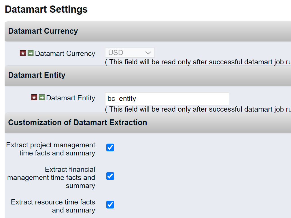Uncheck the financial management time facts checkbox
The width and height of the screenshot is (291, 218).
click(x=110, y=176)
